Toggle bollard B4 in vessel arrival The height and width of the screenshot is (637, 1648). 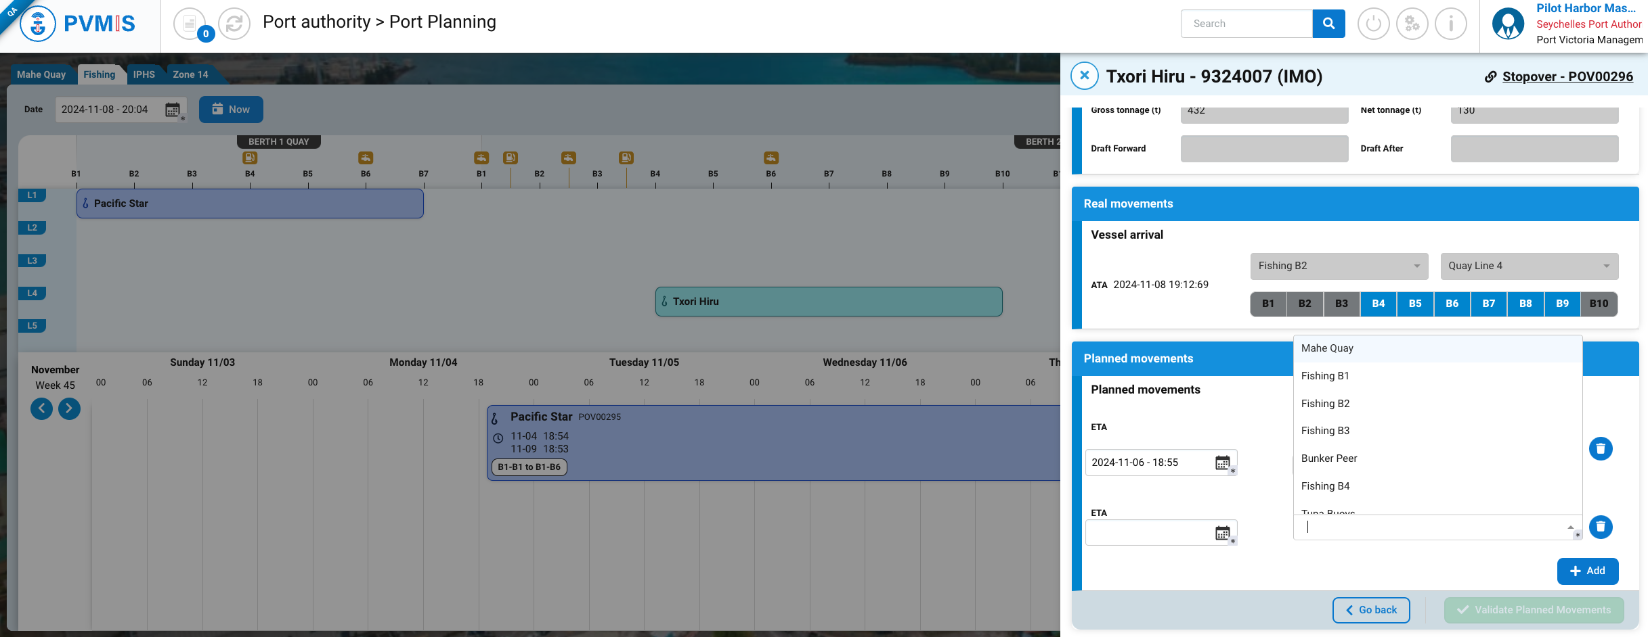pos(1378,304)
